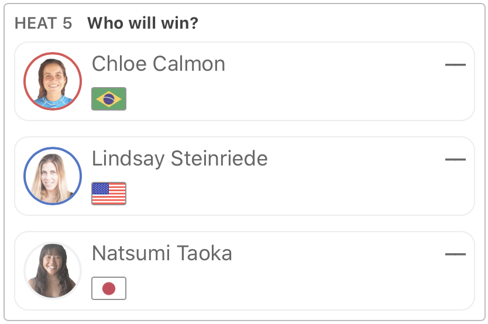Click the Natsumi Taoka name text

pos(162,253)
